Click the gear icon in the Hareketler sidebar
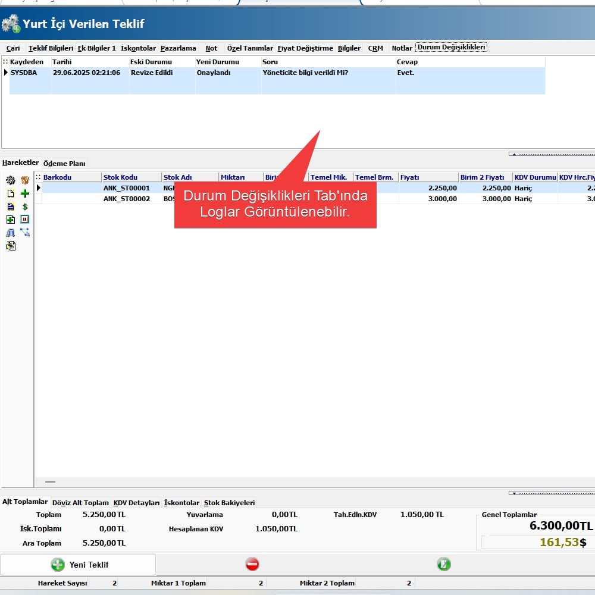This screenshot has height=595, width=595. click(10, 180)
